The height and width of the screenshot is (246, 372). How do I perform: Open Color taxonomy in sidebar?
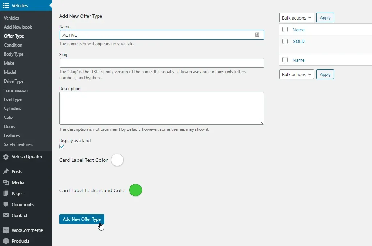coord(9,117)
